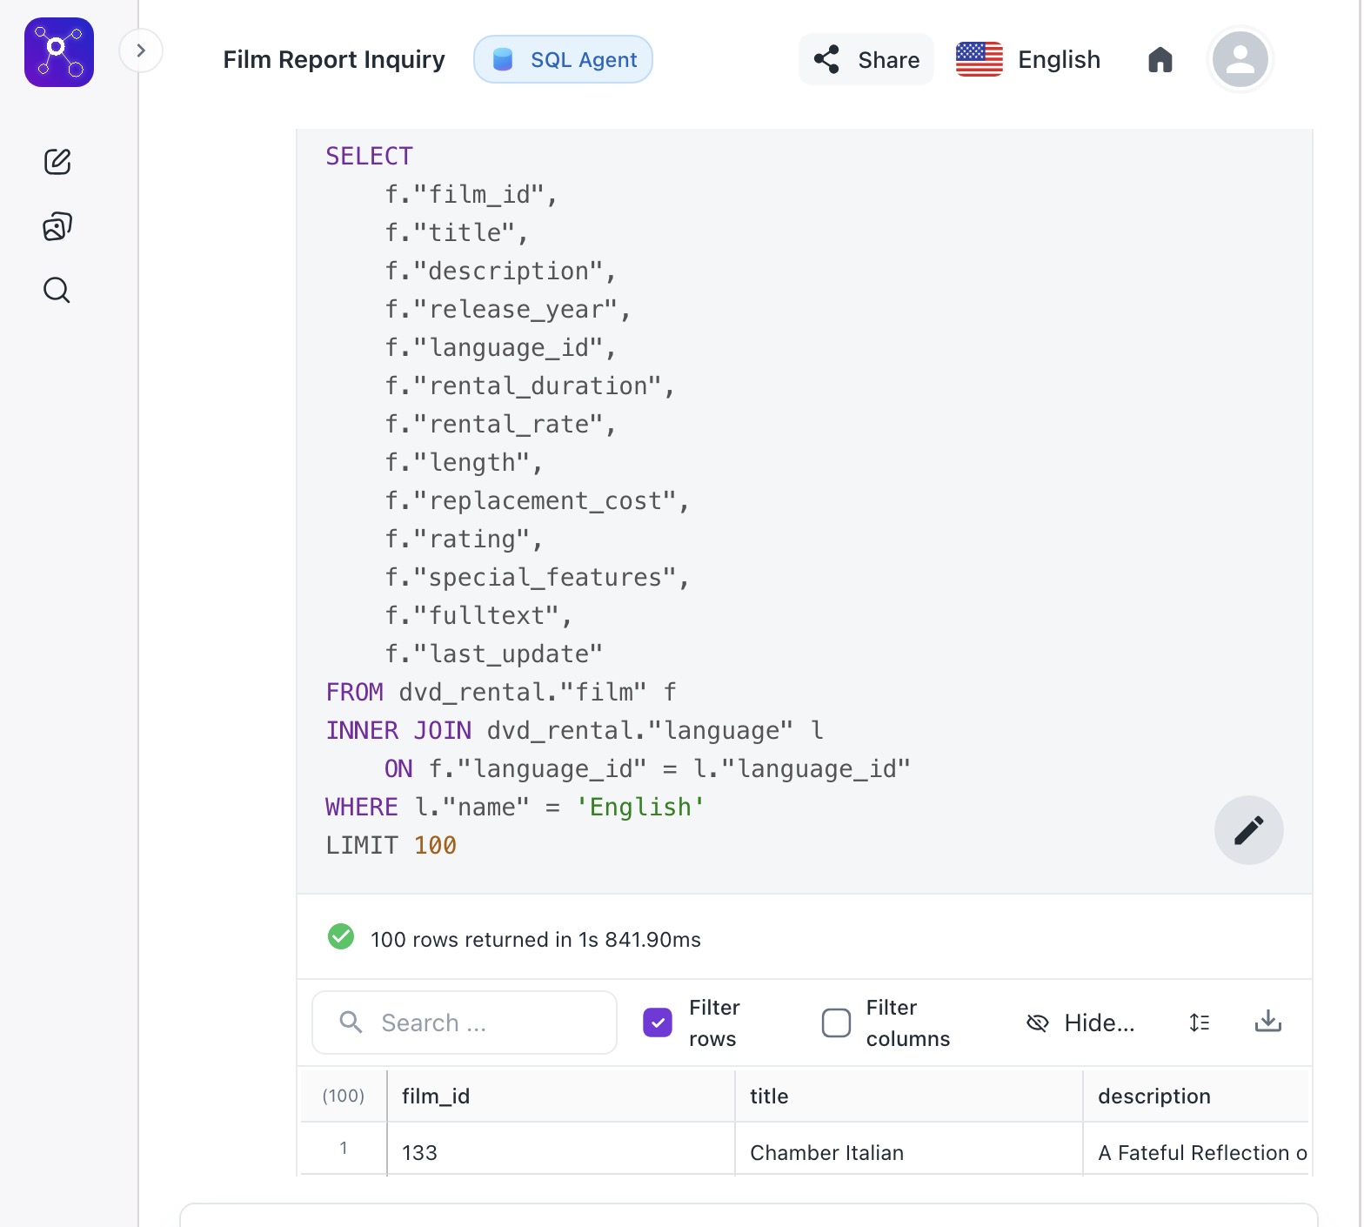Select the SQL Agent chip
Image resolution: width=1364 pixels, height=1227 pixels.
(x=563, y=60)
